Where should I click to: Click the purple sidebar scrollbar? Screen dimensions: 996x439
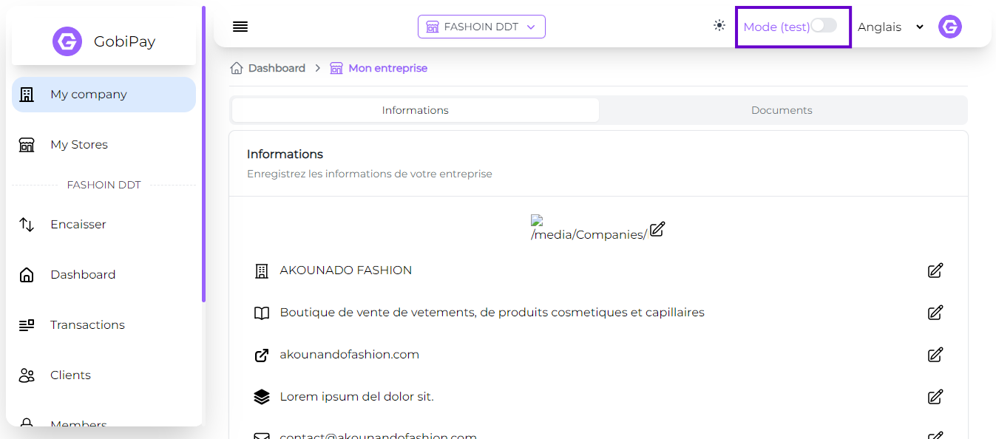click(x=203, y=154)
